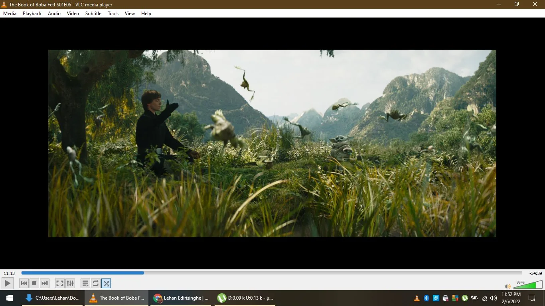Open the four-colored antivirus tray icon

pos(455,298)
